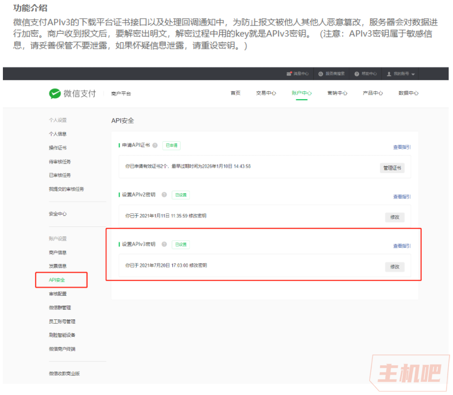This screenshot has height=395, width=453.
Task: Click the WeChat Pay logo icon
Action: click(x=55, y=93)
